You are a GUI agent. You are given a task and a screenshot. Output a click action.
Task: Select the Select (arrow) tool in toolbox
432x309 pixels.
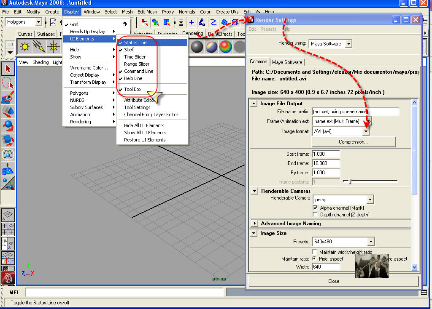coord(8,69)
